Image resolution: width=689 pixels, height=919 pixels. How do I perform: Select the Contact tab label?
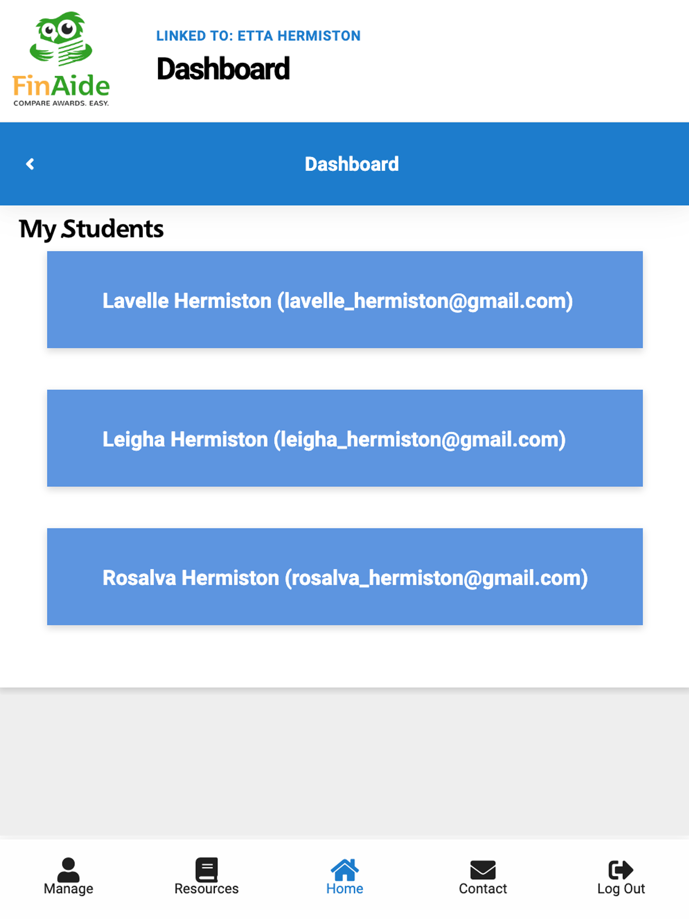pyautogui.click(x=483, y=889)
